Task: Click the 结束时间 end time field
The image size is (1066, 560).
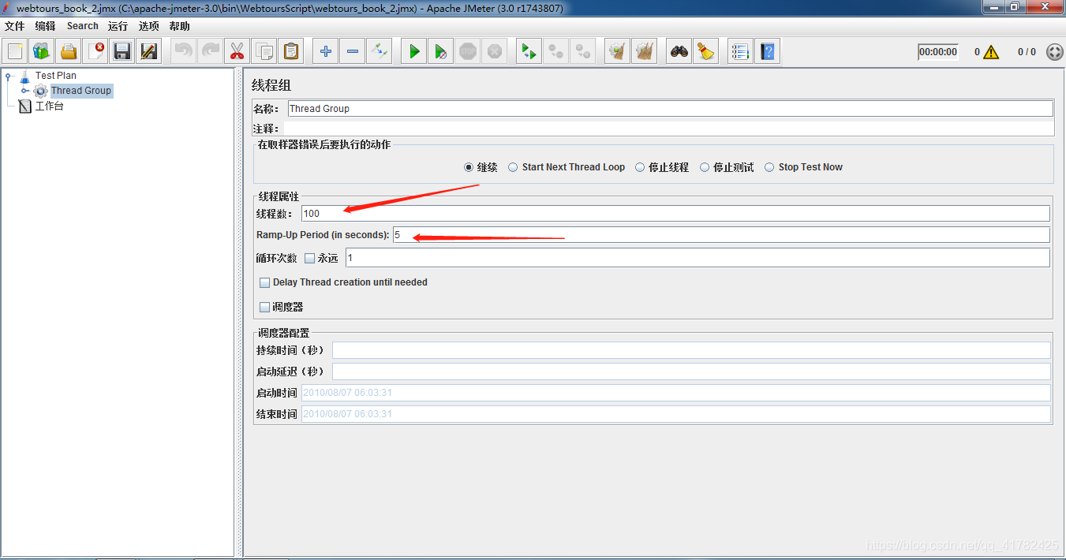Action: [x=676, y=414]
